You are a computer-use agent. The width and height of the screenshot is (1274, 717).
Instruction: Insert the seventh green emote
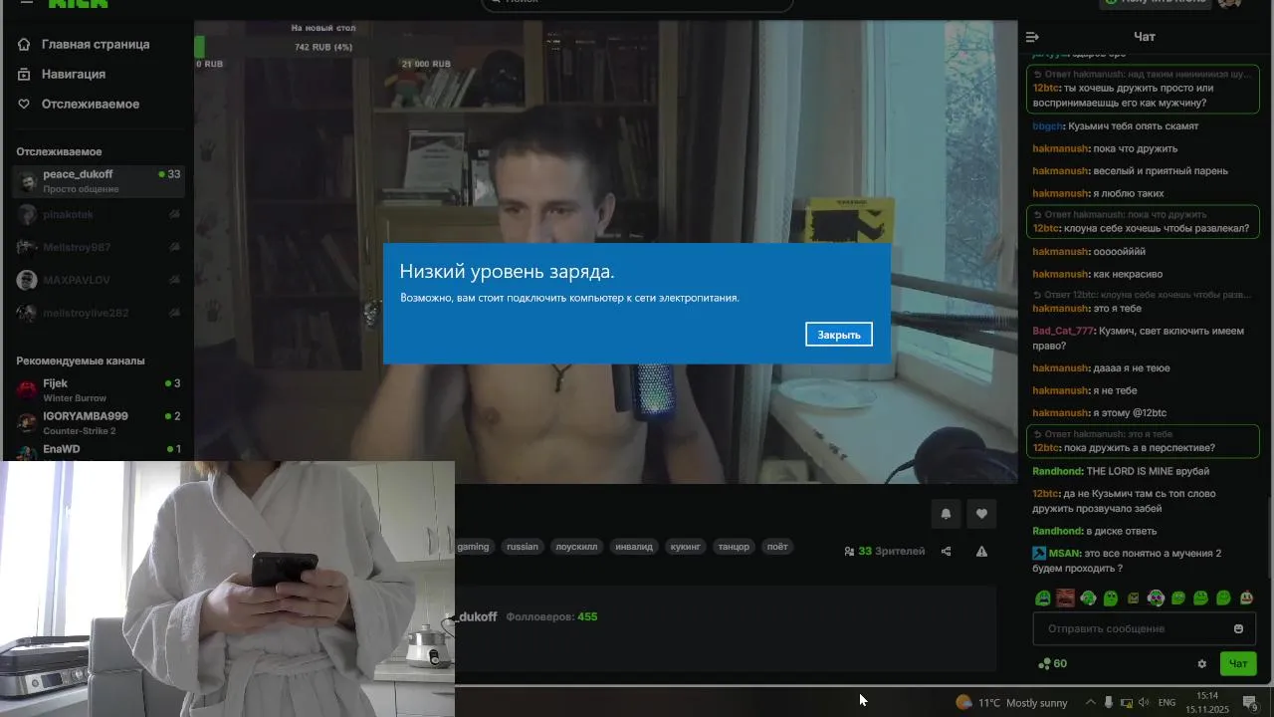tap(1178, 598)
